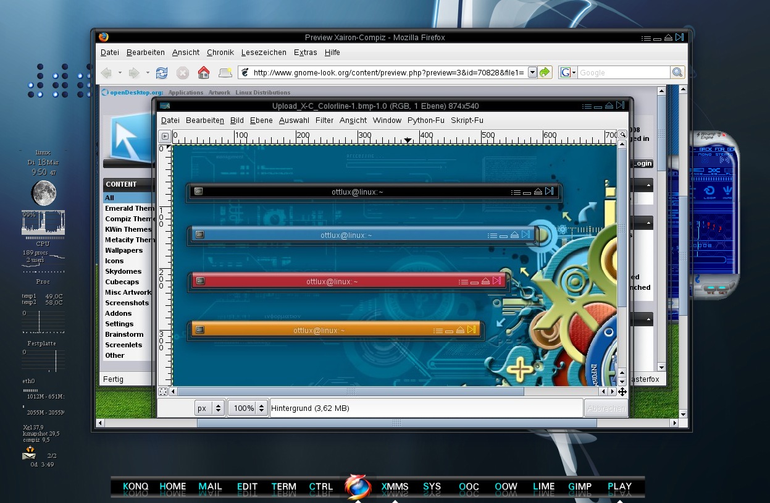Viewport: 770px width, 503px height.
Task: Select Icons in the CONTENT sidebar
Action: click(114, 261)
